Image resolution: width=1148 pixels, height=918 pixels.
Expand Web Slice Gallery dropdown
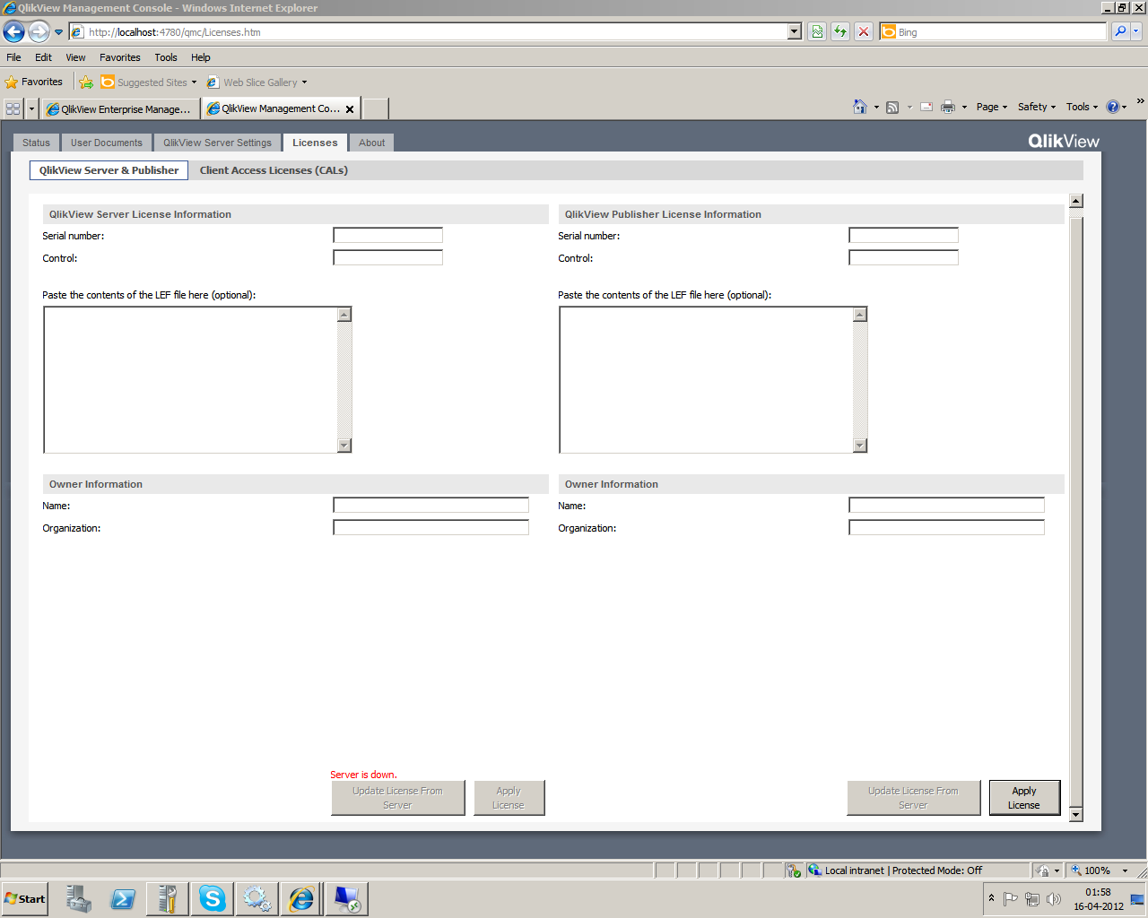[x=304, y=82]
